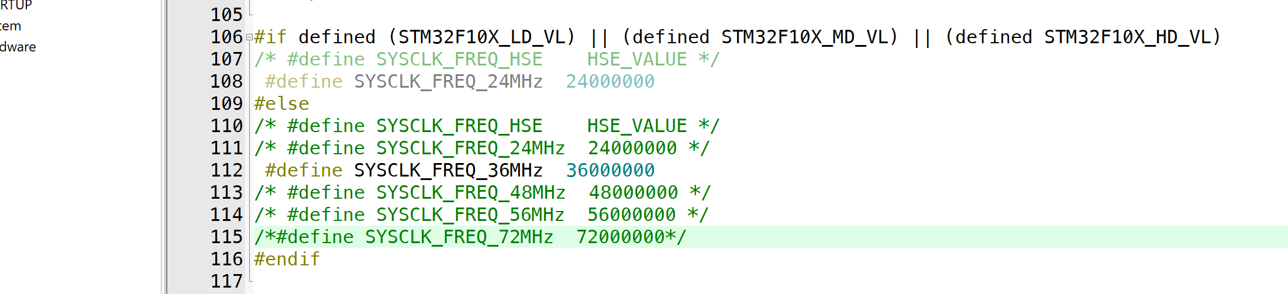Click the commented SYSCLK_FREQ_48MHz text

pyautogui.click(x=470, y=192)
